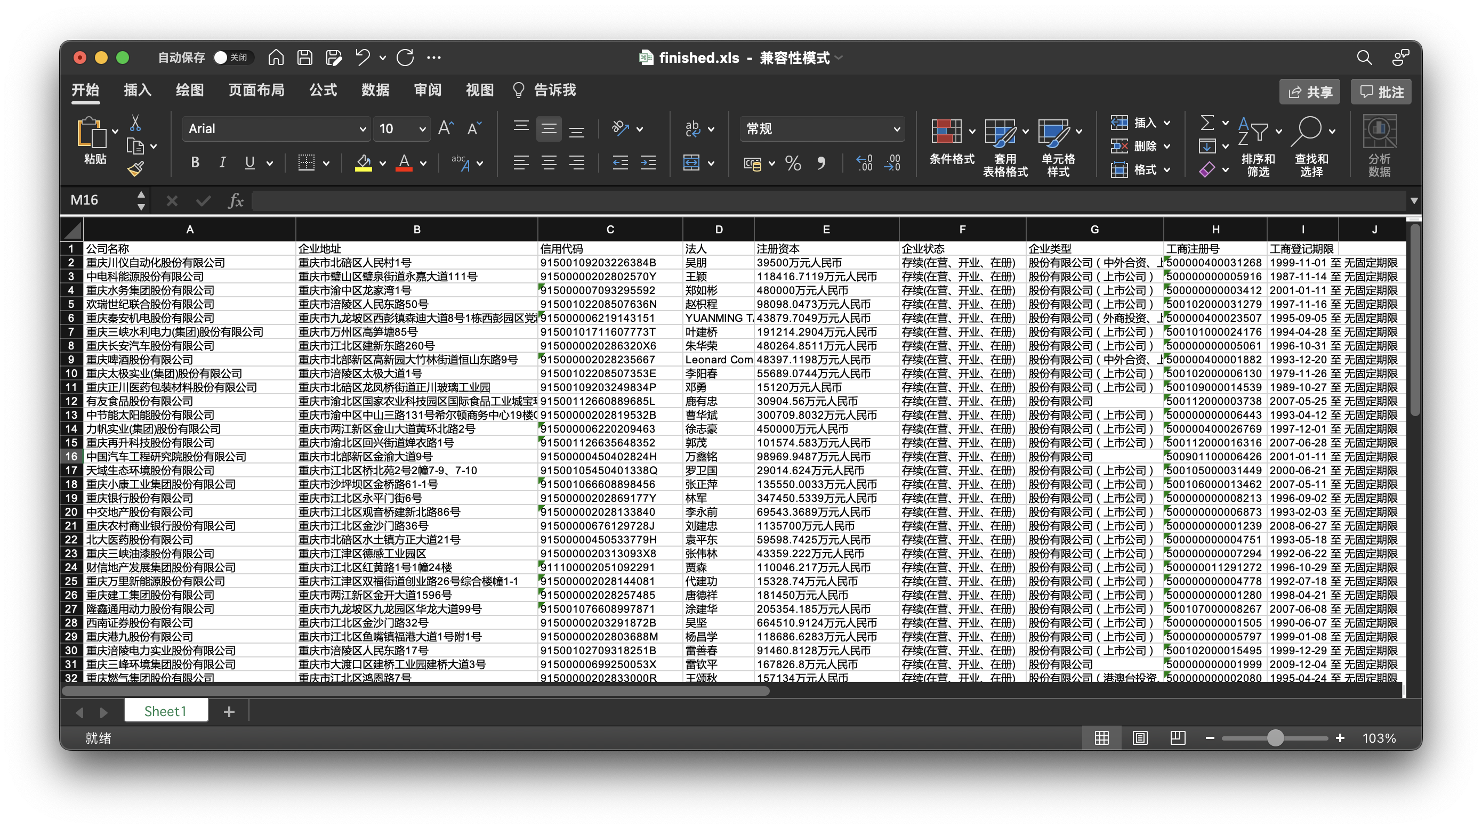1482x829 pixels.
Task: Open the 常规 number format dropdown
Action: click(896, 129)
